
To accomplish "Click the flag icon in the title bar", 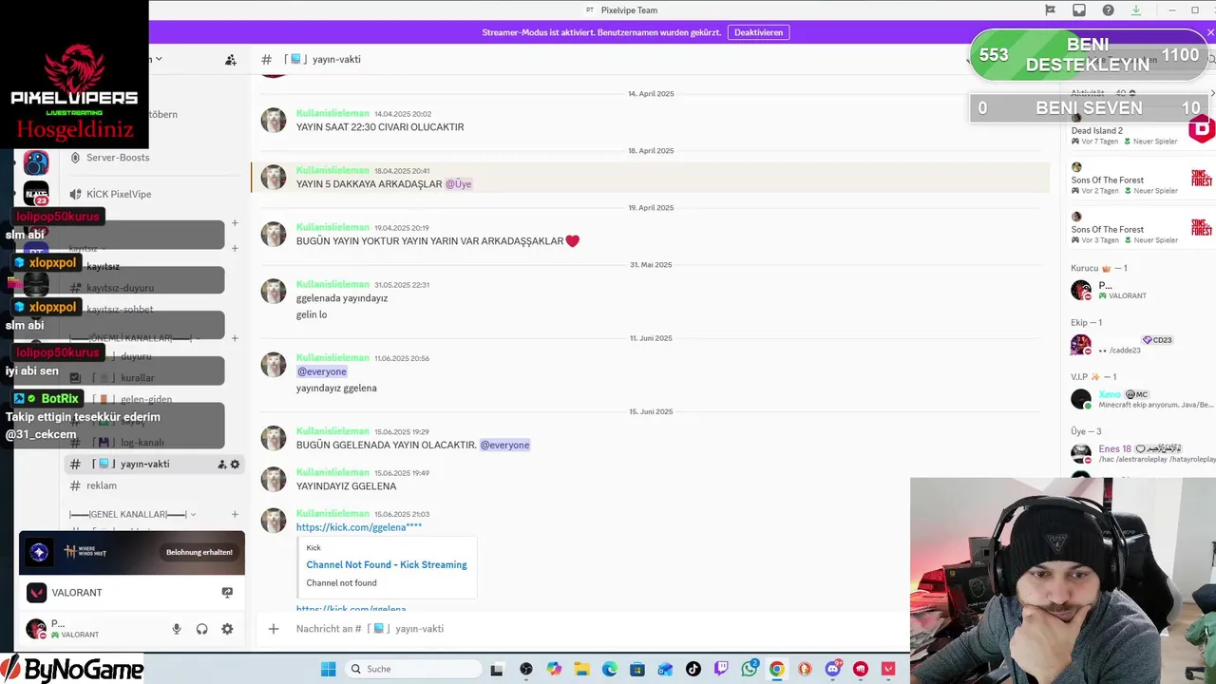I will click(x=1050, y=10).
